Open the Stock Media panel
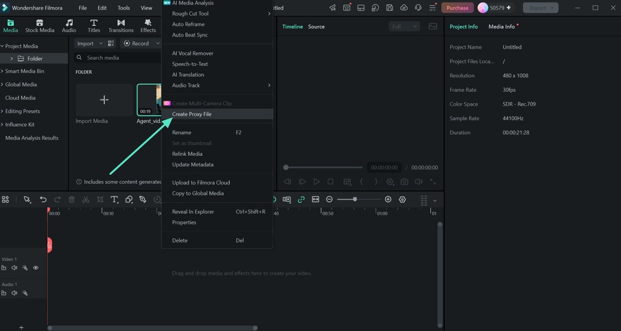The width and height of the screenshot is (621, 331). click(40, 26)
